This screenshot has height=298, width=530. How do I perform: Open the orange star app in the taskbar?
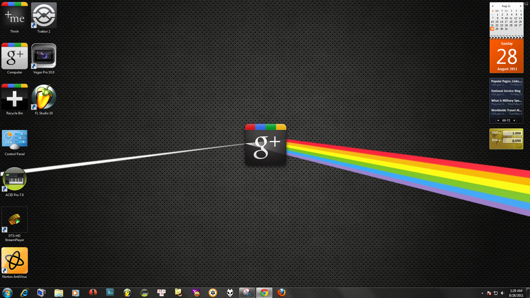pos(213,293)
